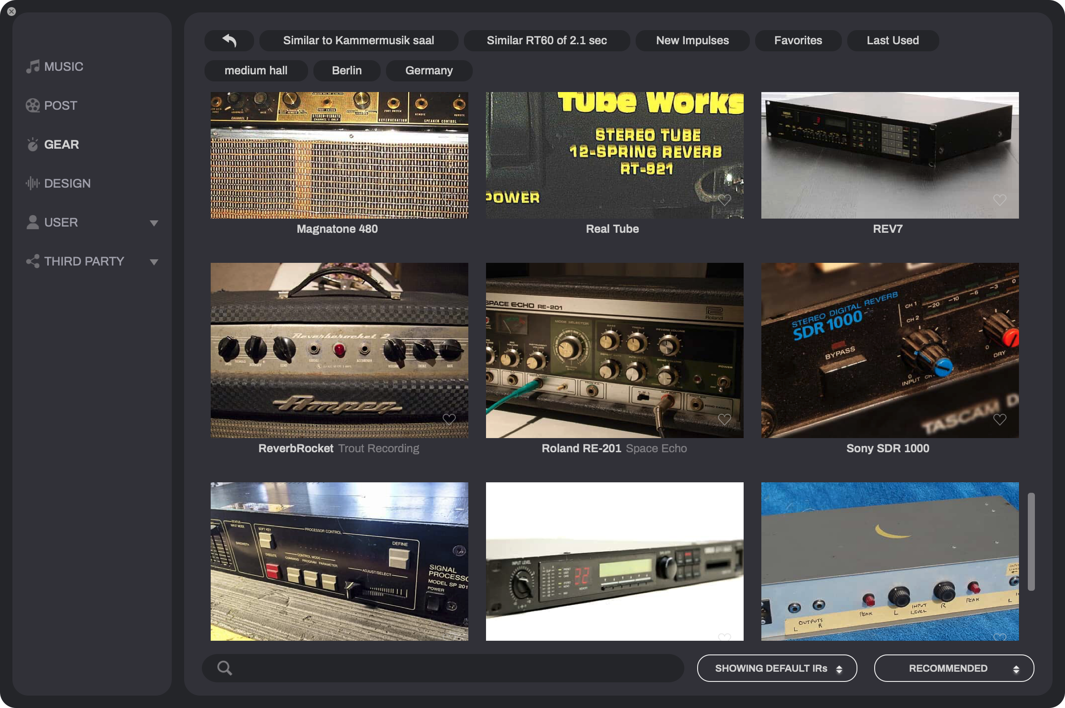Click the waveform DESIGN icon
The image size is (1065, 708).
click(x=32, y=183)
